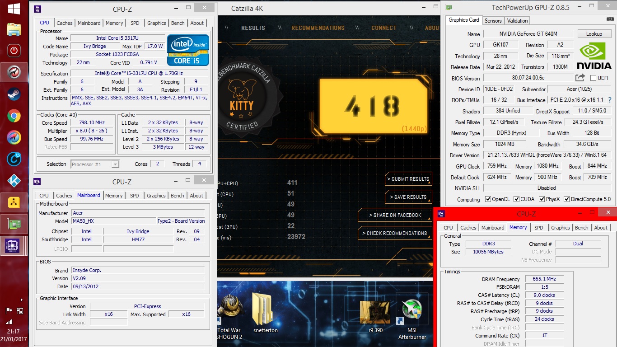Click the BIOS export arrow icon in GPU-Z

pos(580,78)
